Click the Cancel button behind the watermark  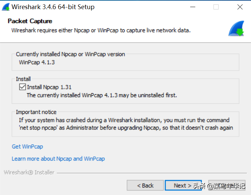[227, 186]
